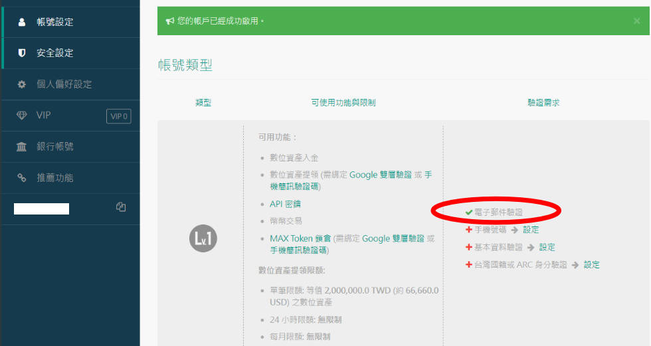
Task: Click the copy icon in the sidebar
Action: point(121,207)
